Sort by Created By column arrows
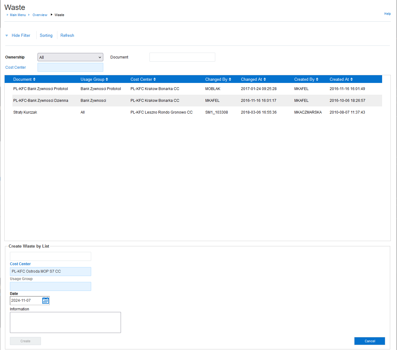The image size is (397, 350). 317,80
